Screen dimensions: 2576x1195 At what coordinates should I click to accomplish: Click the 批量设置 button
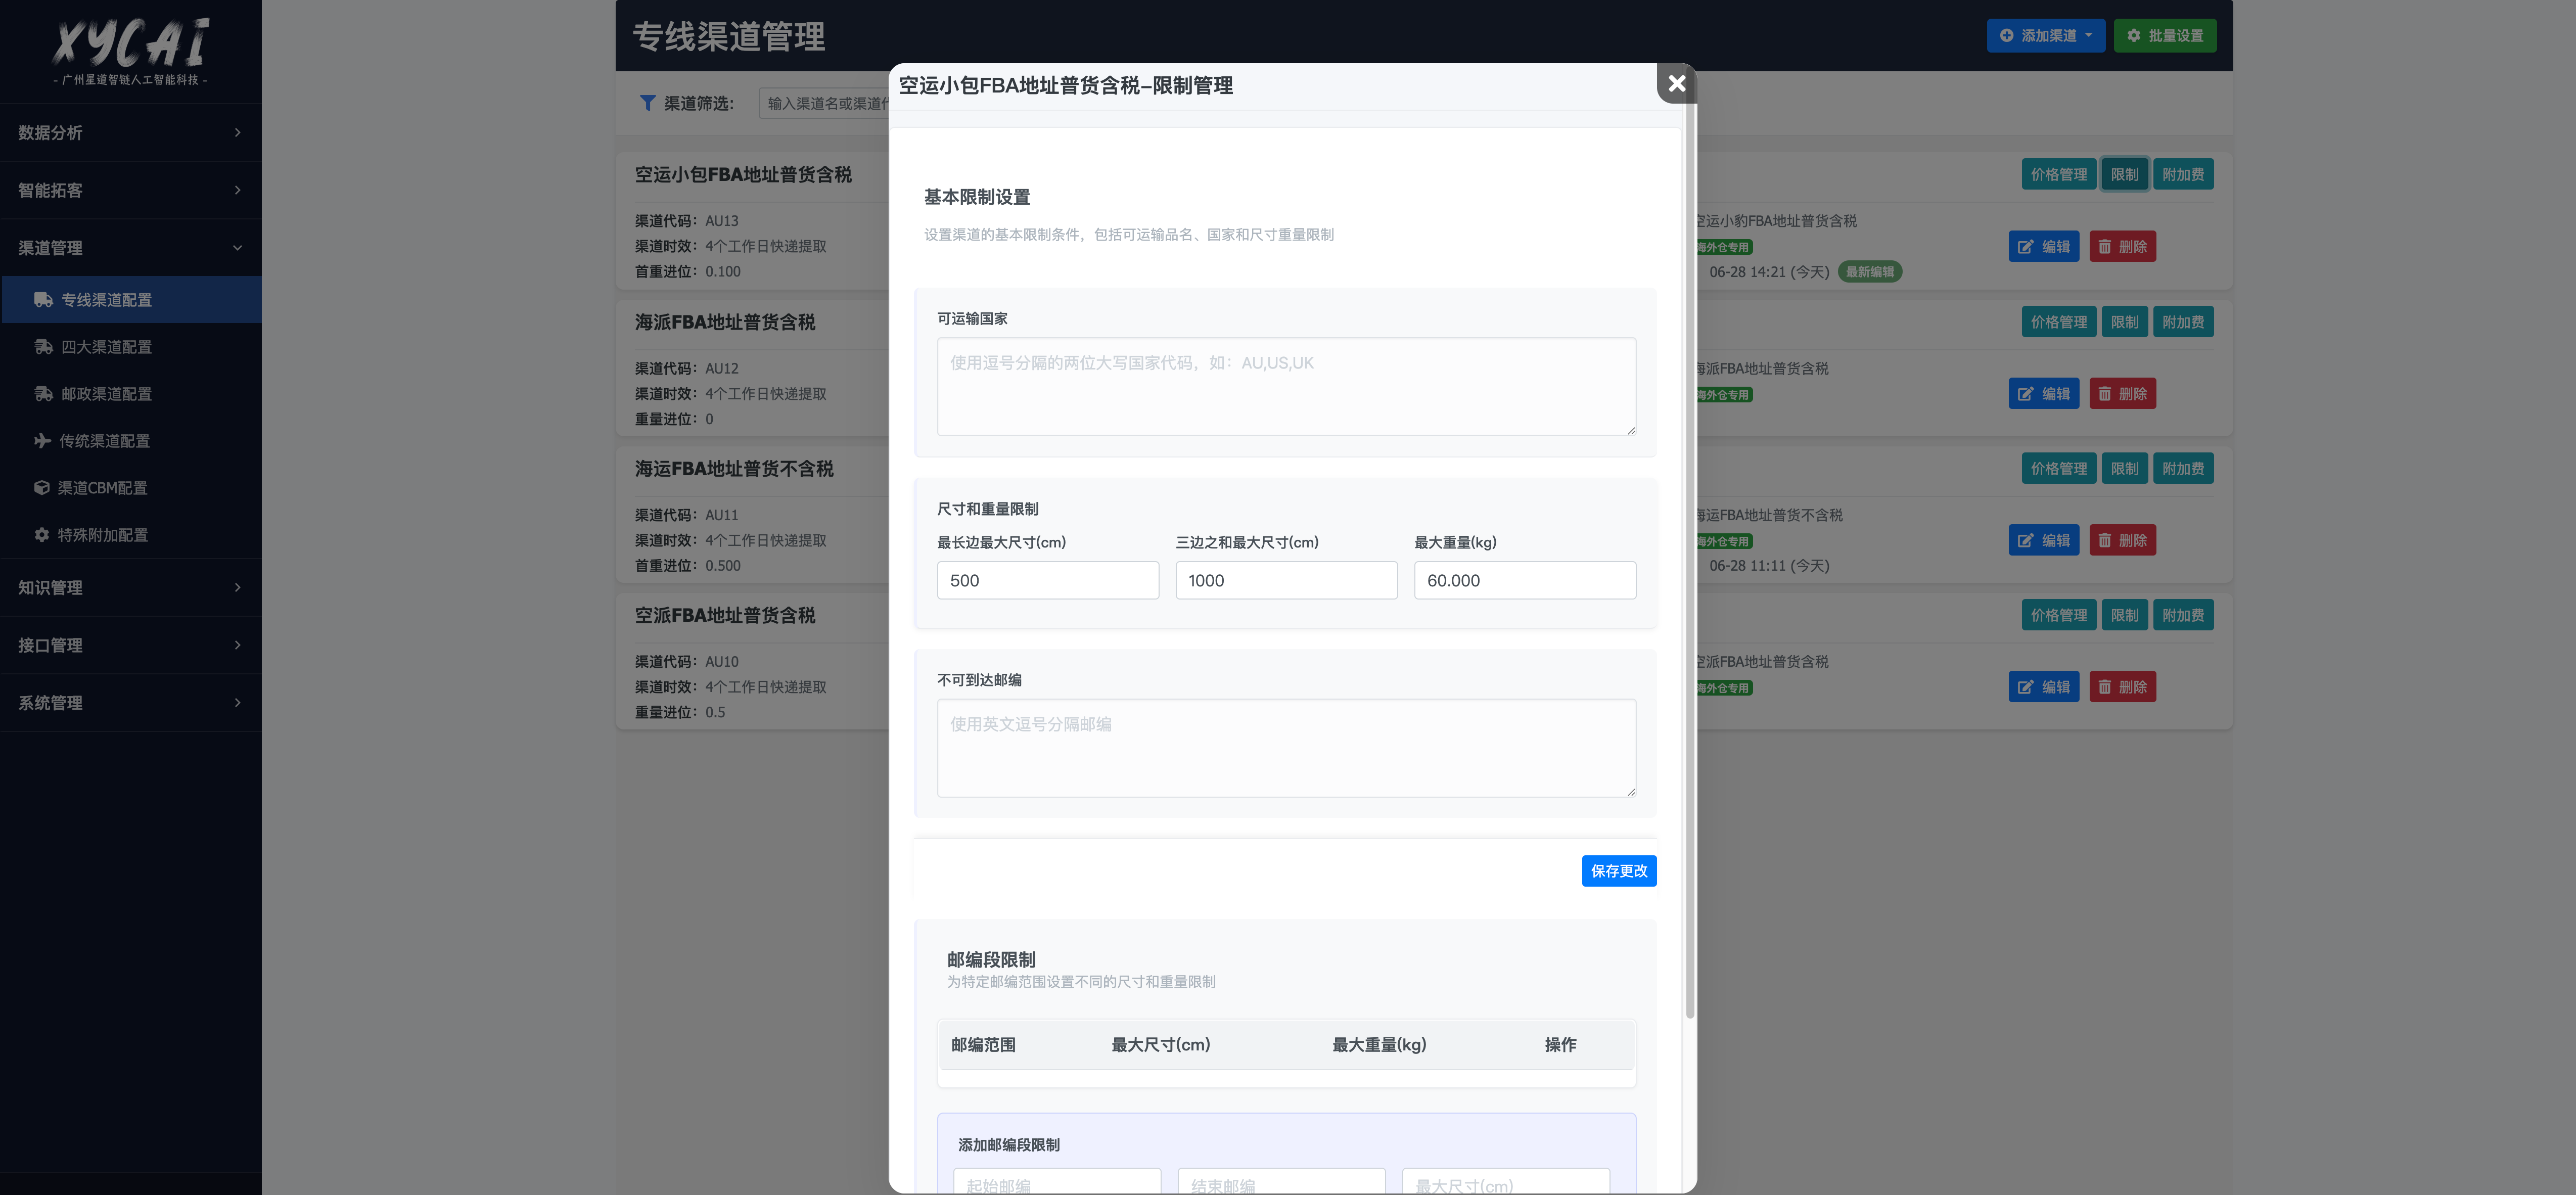2165,35
